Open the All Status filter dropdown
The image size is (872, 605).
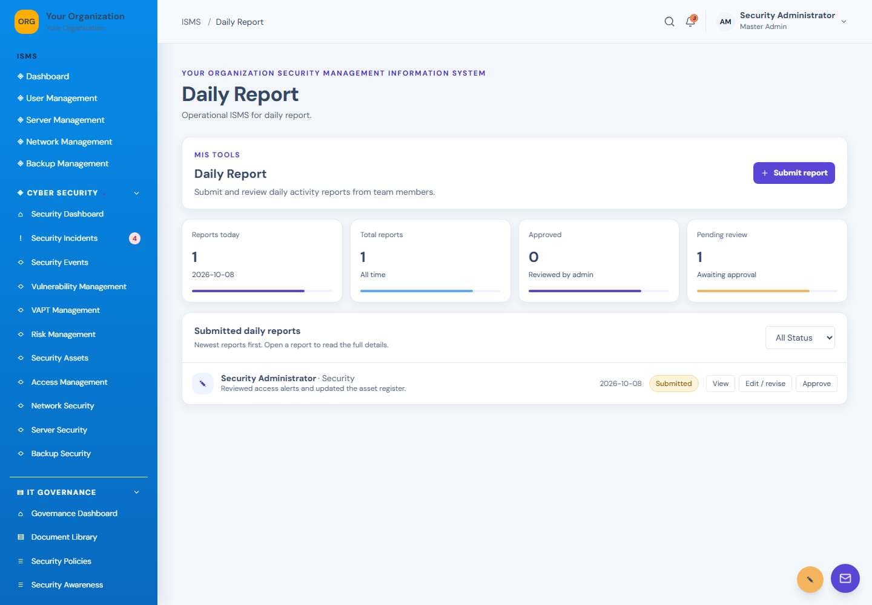[x=800, y=338]
